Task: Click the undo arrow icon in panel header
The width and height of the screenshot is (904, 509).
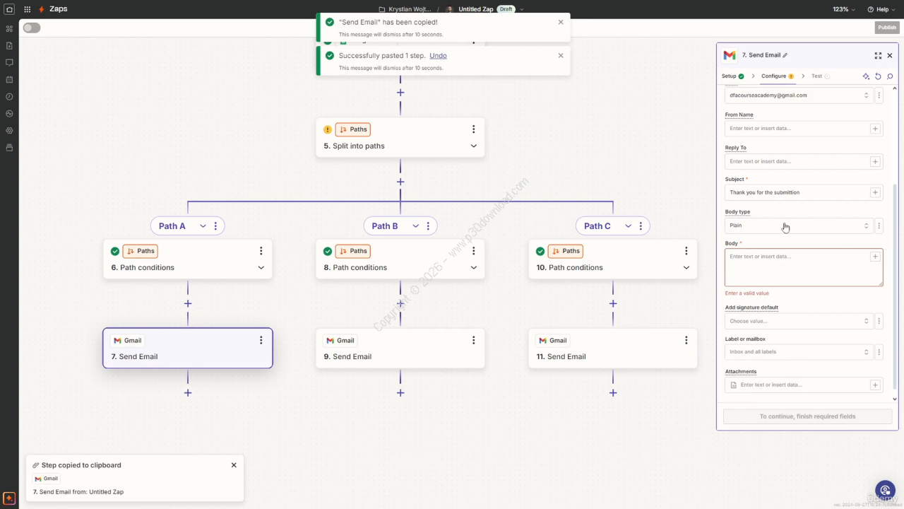Action: (x=878, y=76)
